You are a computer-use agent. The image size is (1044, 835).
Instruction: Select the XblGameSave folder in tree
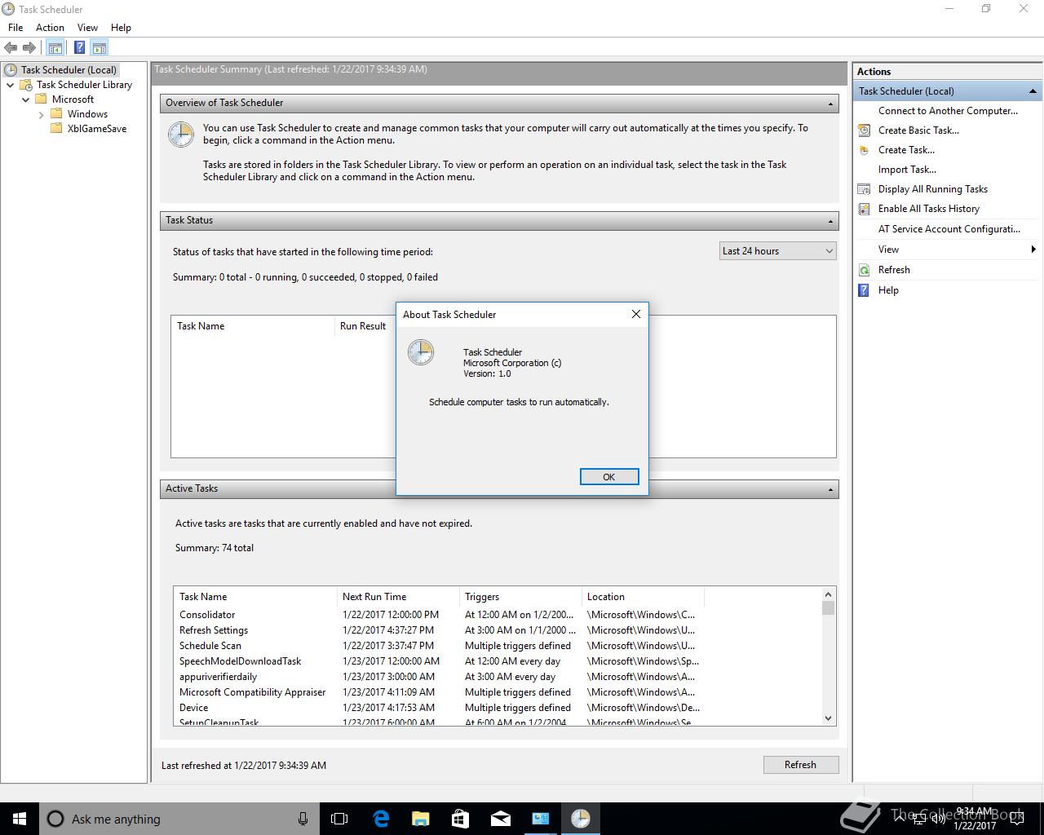click(x=97, y=129)
